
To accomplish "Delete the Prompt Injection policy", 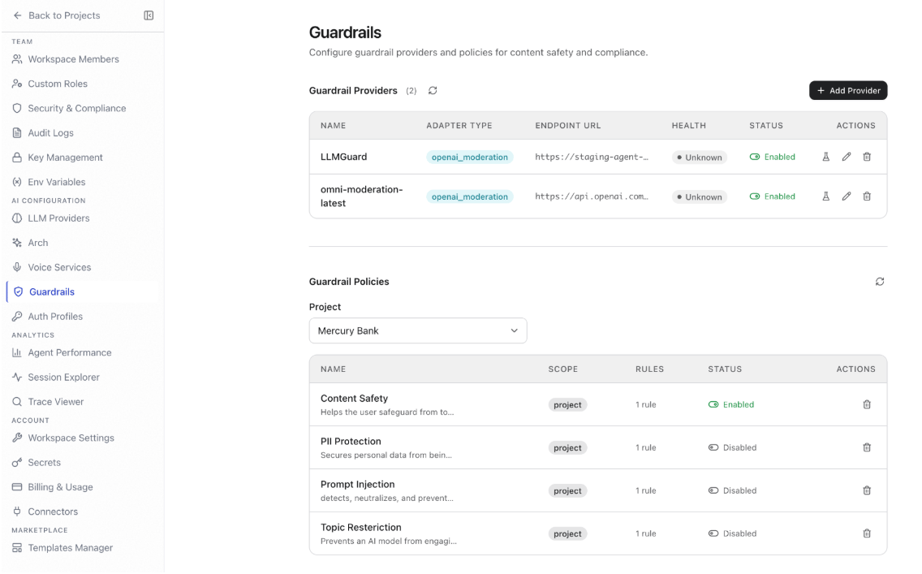I will click(x=867, y=490).
